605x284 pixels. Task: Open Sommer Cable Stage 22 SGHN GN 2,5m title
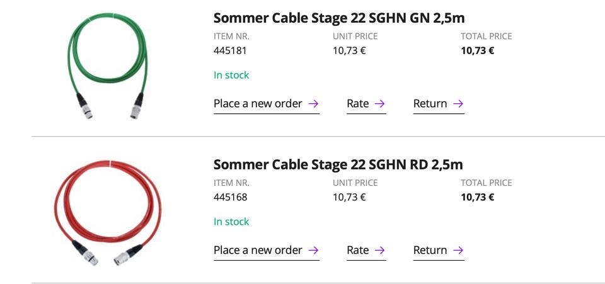coord(339,18)
